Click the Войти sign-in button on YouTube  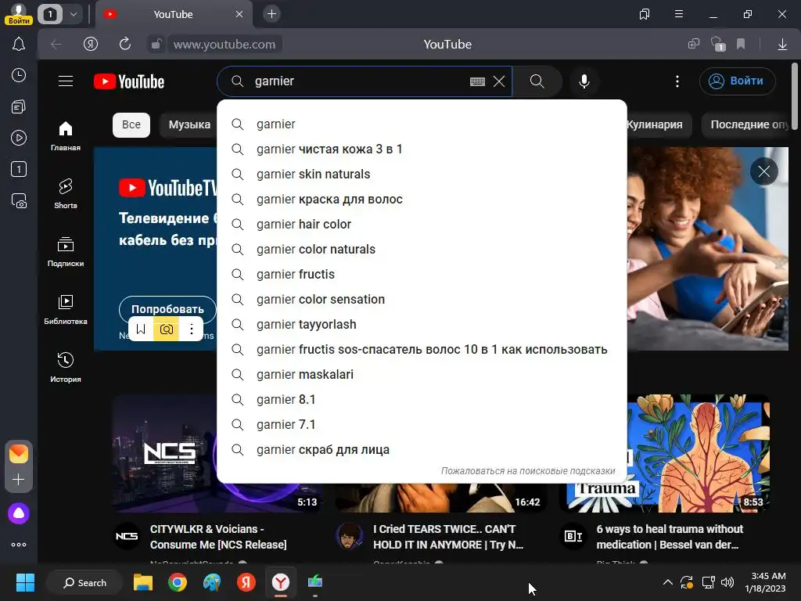pyautogui.click(x=737, y=81)
